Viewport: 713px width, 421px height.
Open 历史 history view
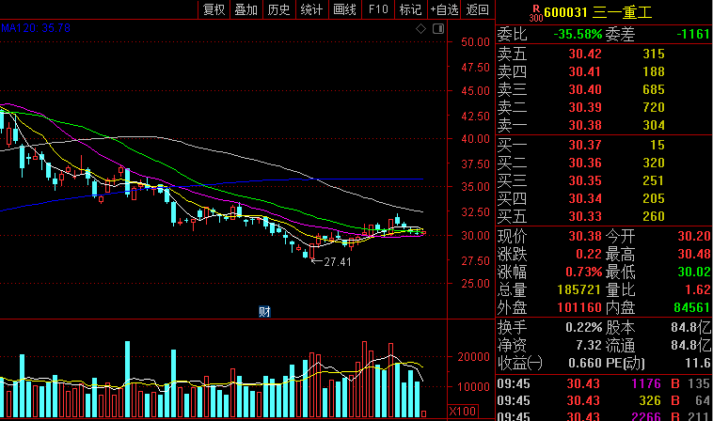point(278,9)
